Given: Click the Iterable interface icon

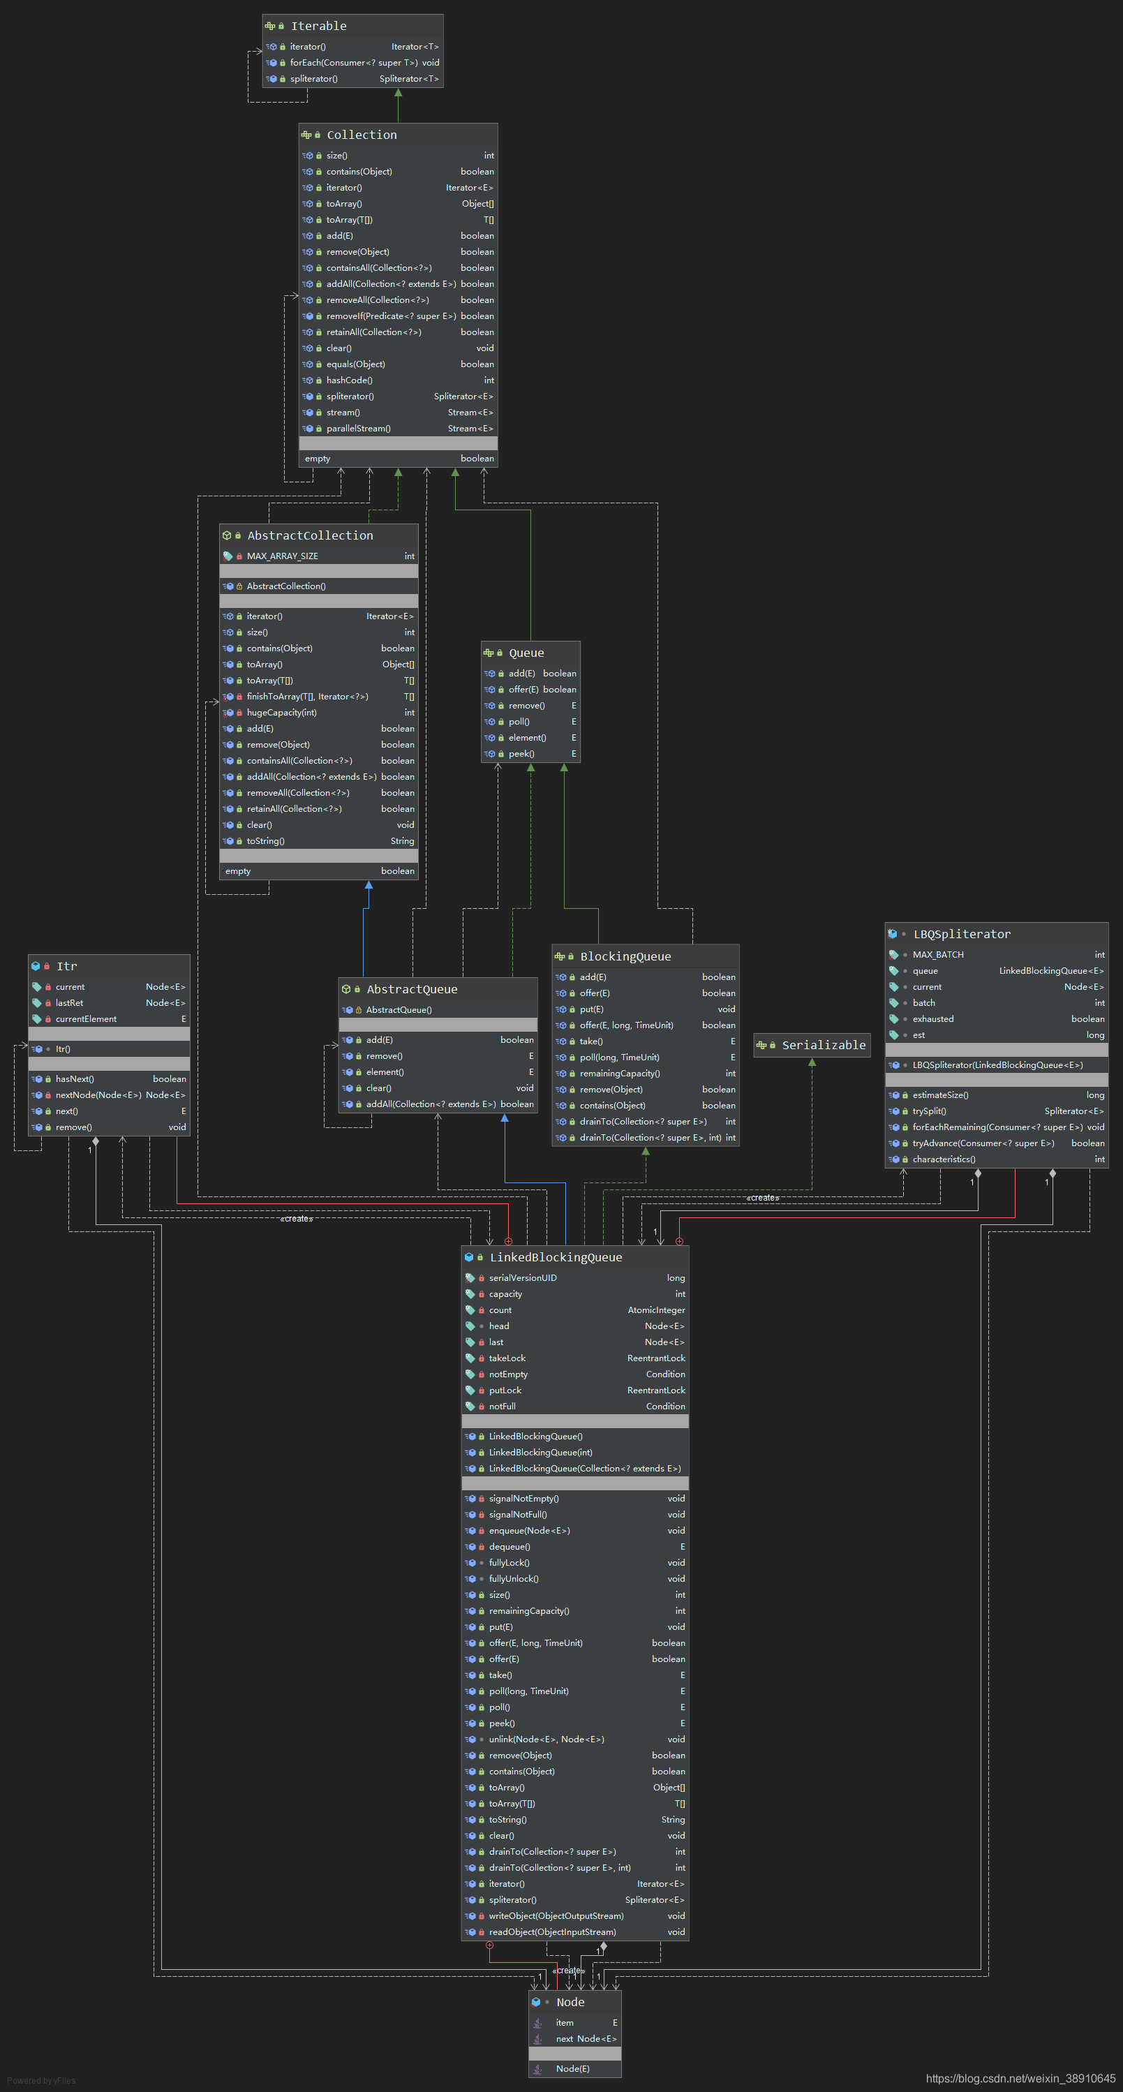Looking at the screenshot, I should click(x=270, y=25).
